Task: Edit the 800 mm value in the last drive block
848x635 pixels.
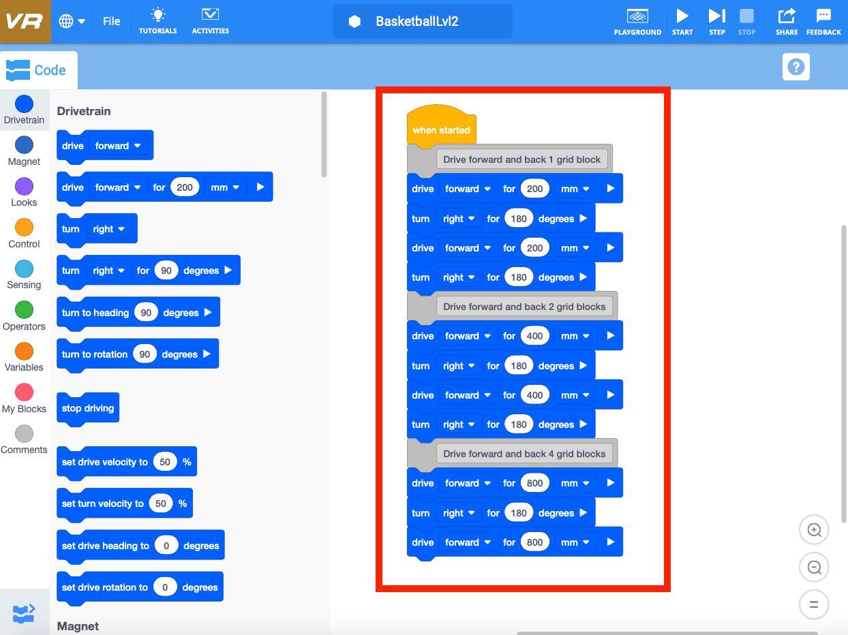Action: 535,541
